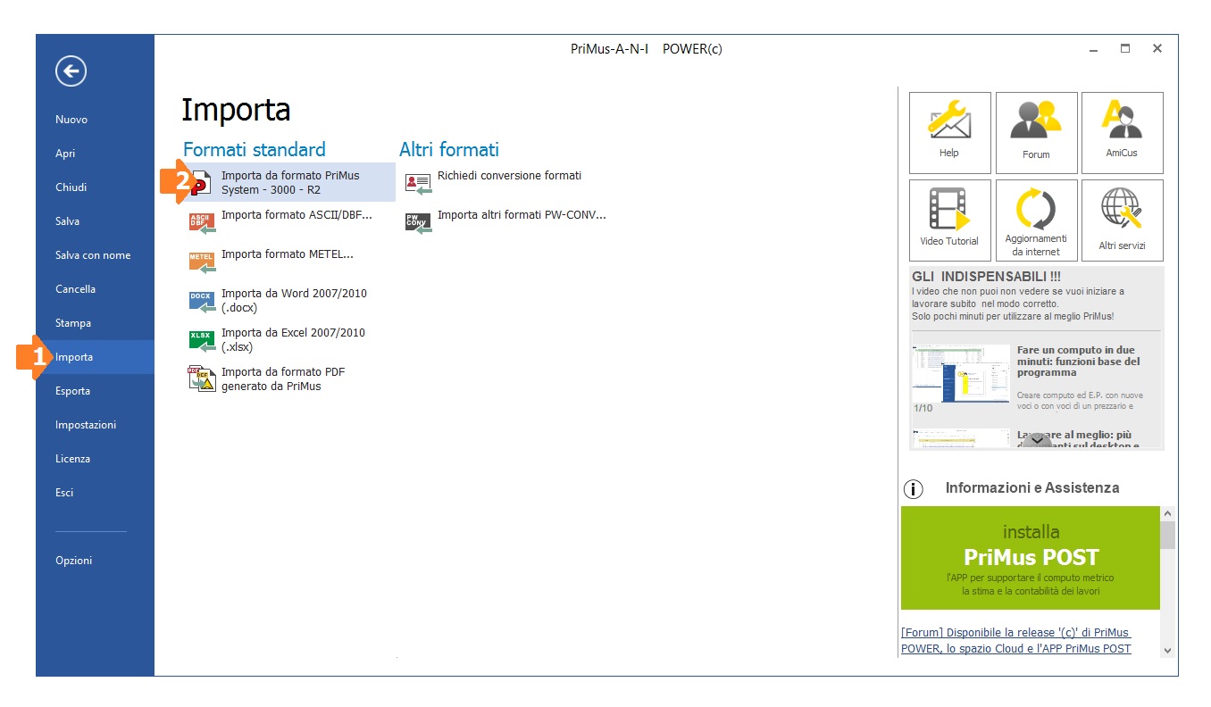This screenshot has height=707, width=1211.
Task: Click the Word docx import icon
Action: pos(202,301)
